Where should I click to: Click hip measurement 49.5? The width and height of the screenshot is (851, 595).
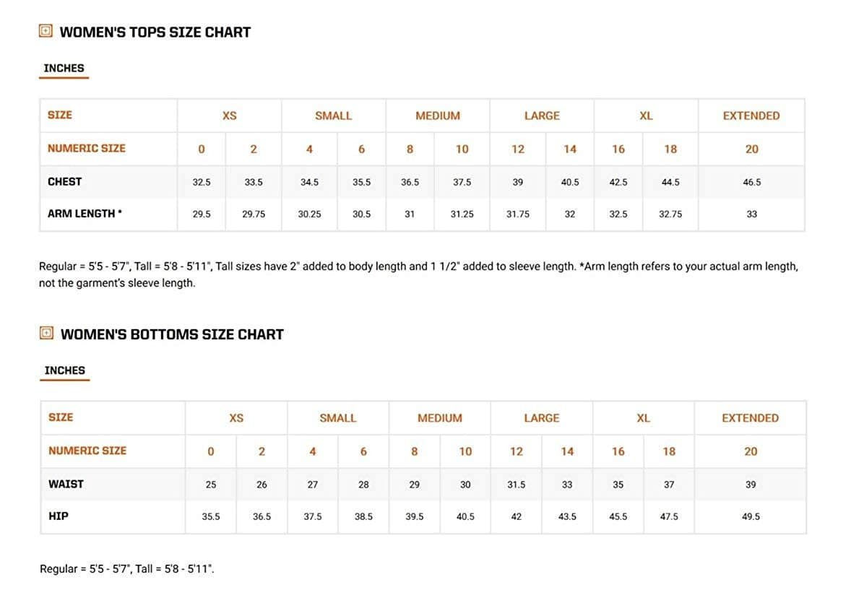click(751, 517)
